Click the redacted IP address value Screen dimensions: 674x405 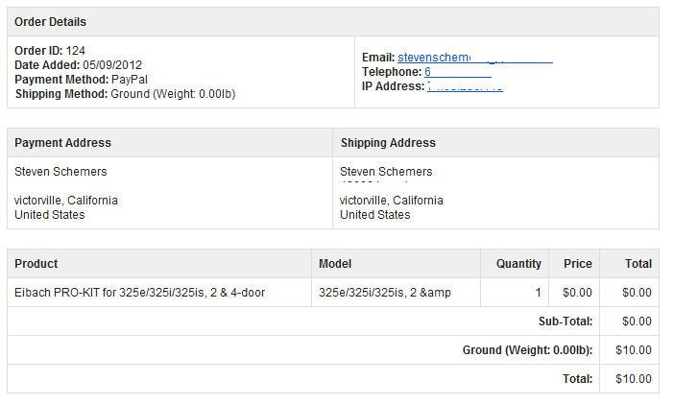(465, 86)
